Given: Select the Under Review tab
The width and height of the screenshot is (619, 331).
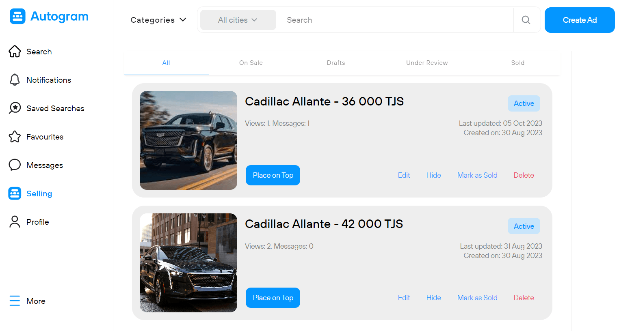Looking at the screenshot, I should pos(427,63).
